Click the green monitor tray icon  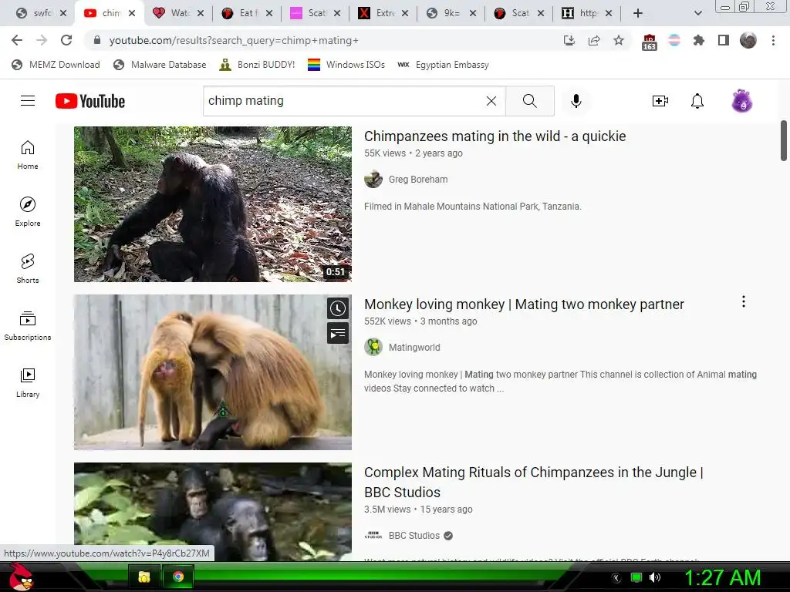click(636, 577)
